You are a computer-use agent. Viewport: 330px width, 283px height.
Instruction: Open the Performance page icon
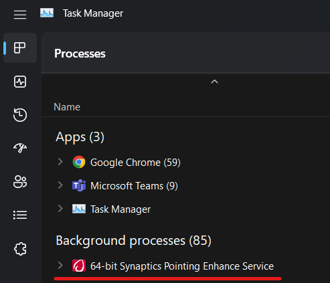click(20, 82)
